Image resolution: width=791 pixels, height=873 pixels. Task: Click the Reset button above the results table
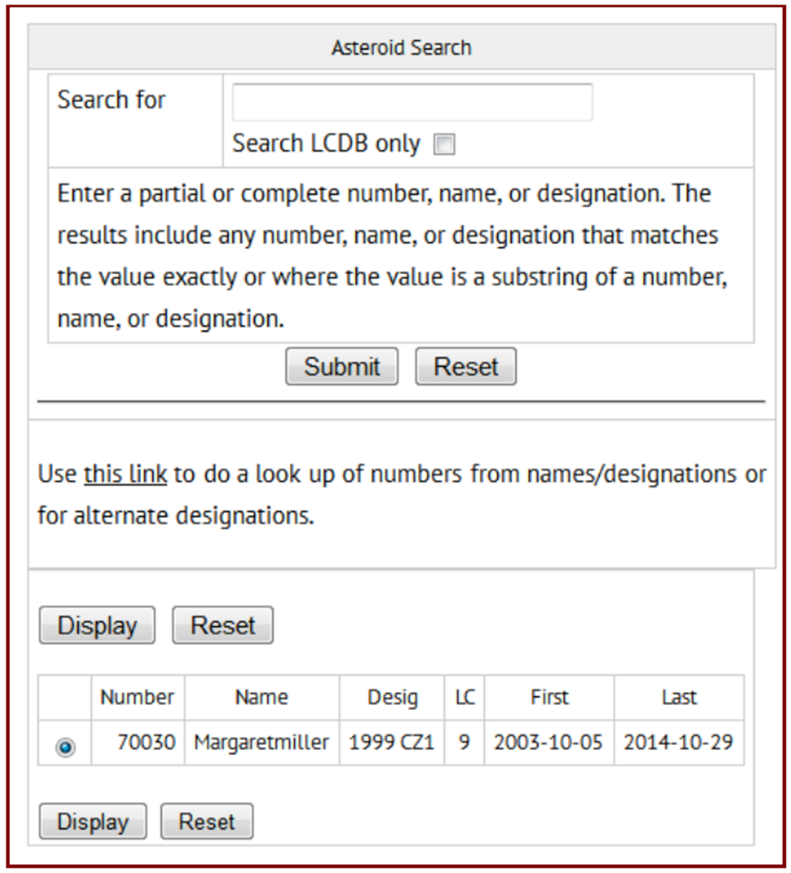pos(223,625)
